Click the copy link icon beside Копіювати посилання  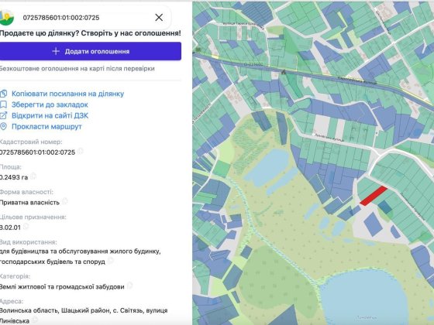click(3, 94)
